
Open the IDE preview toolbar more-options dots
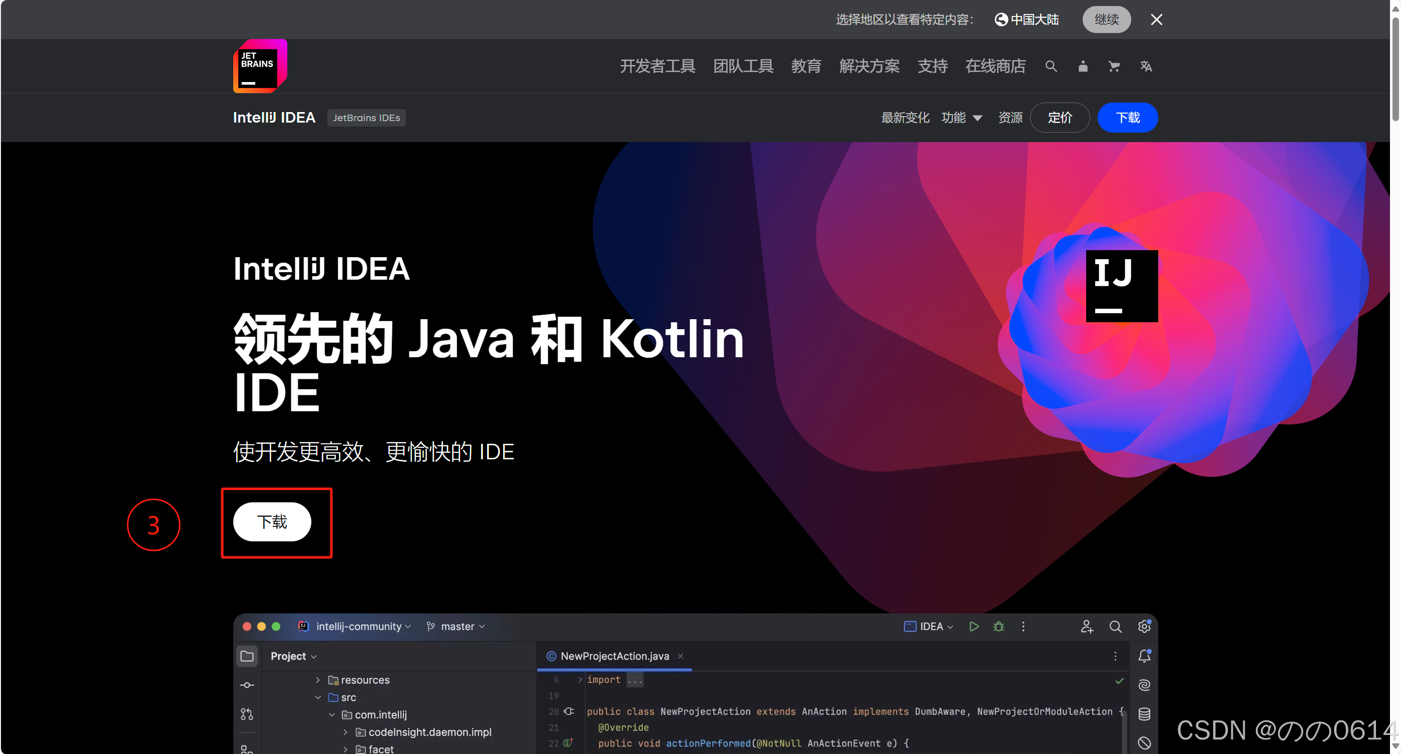pyautogui.click(x=1023, y=626)
